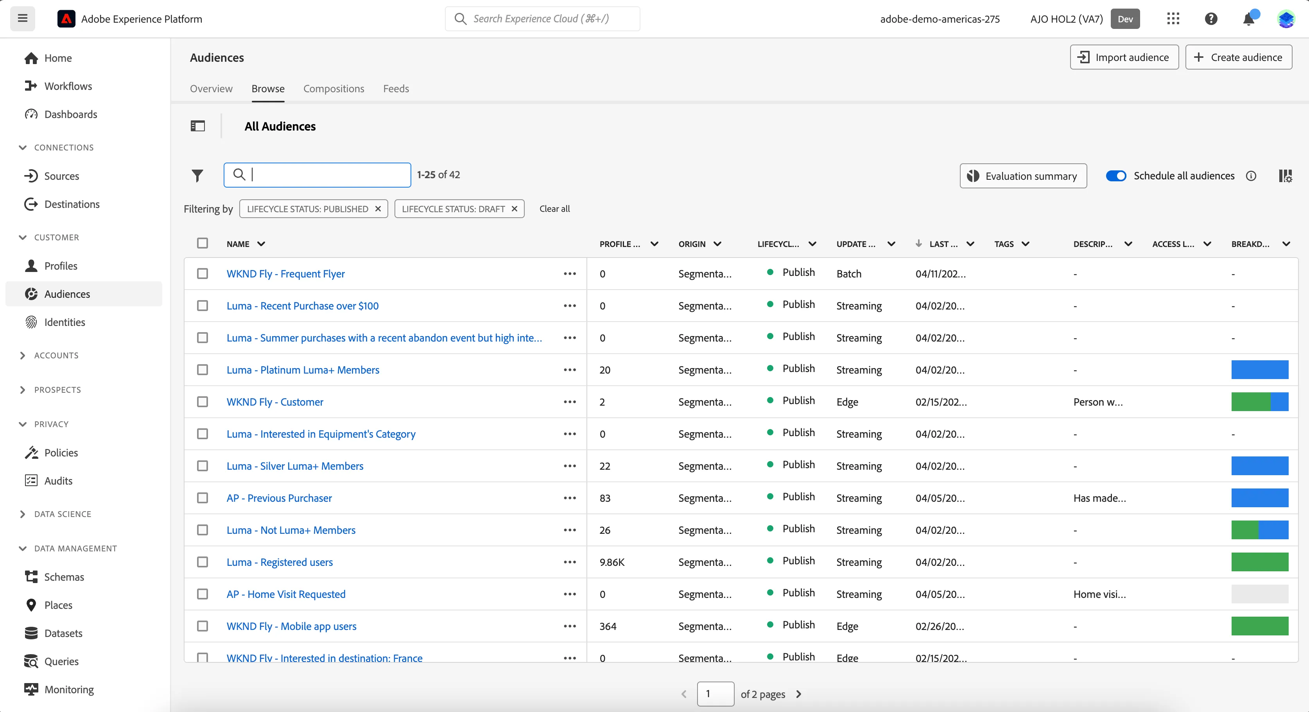
Task: Open the TAGS column dropdown
Action: point(1026,244)
